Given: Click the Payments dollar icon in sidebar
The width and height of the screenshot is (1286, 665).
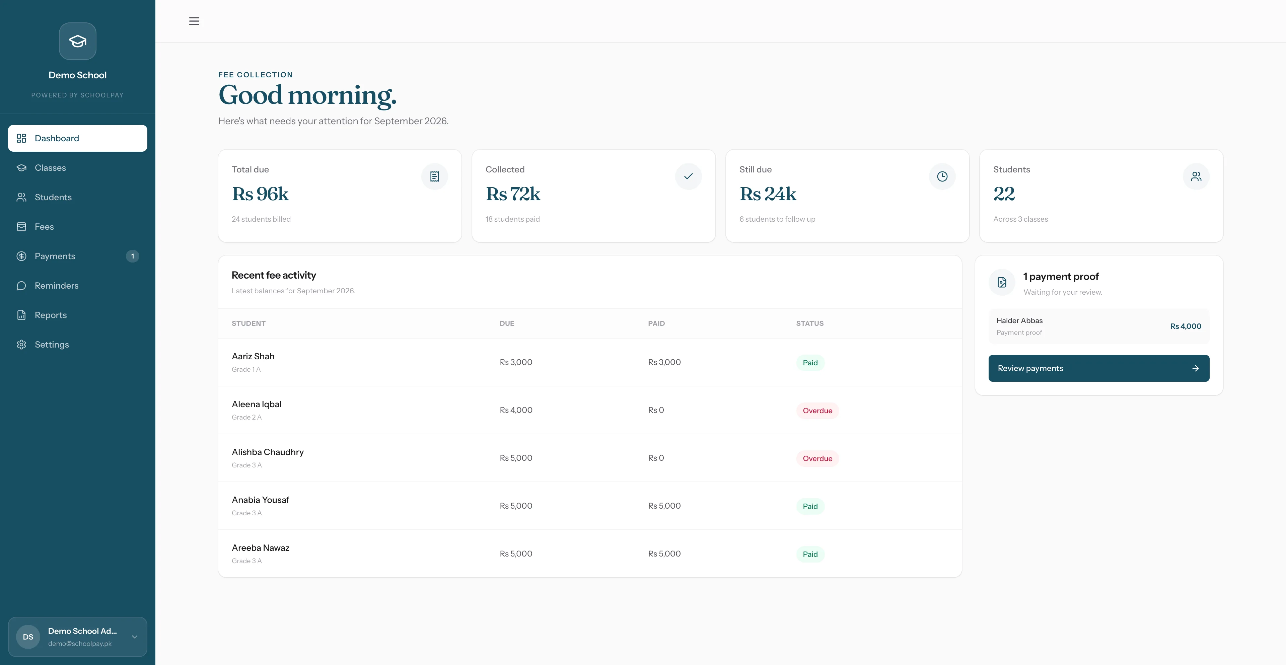Looking at the screenshot, I should (21, 256).
